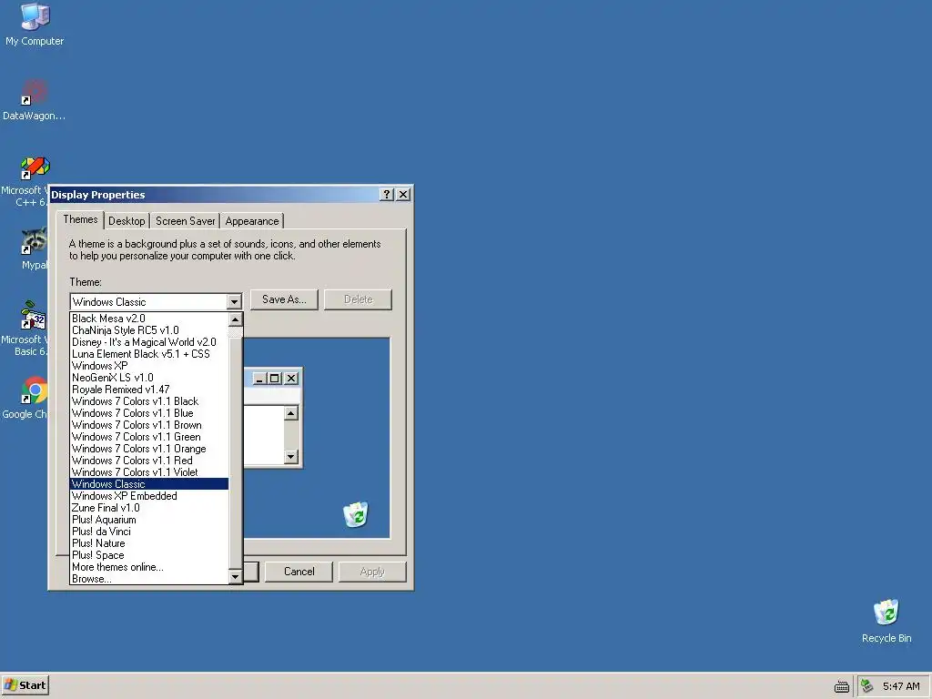Collapse the Theme combo box arrow
Image resolution: width=932 pixels, height=699 pixels.
234,302
